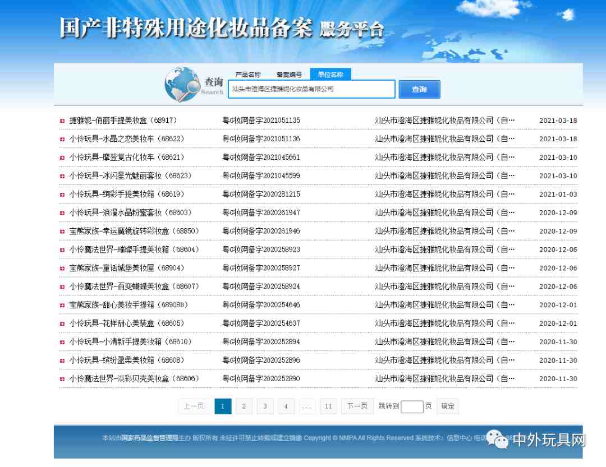Image resolution: width=606 pixels, height=467 pixels.
Task: View 小伶魔法世界-淡彩贝壳美妆盒（68606）details
Action: tap(135, 378)
